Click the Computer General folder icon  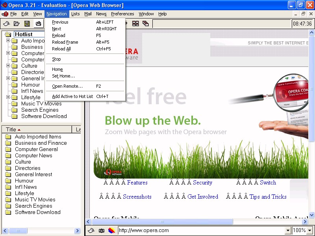[x=8, y=149]
